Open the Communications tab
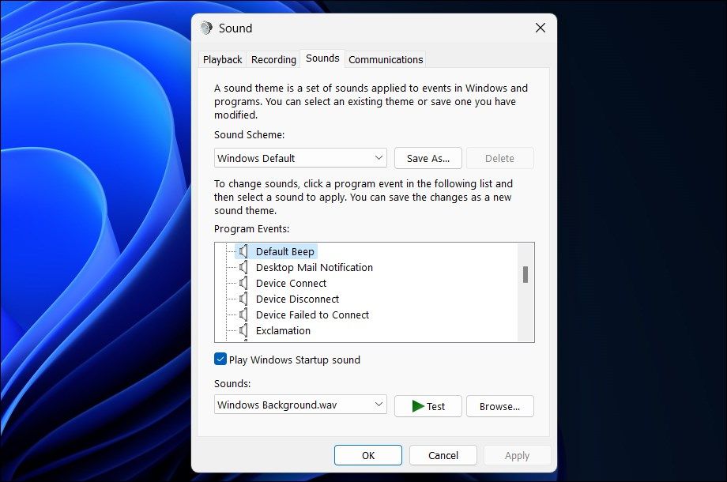 point(385,59)
